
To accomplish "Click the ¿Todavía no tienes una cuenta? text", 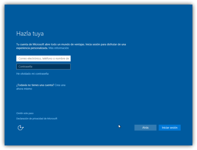I will point(35,85).
